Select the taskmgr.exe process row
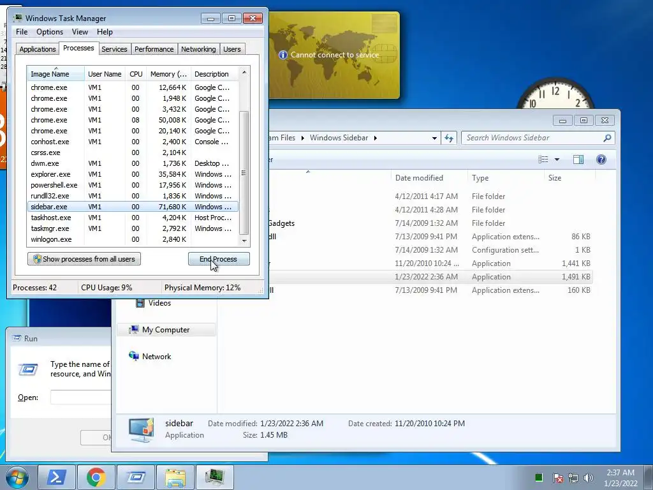The image size is (653, 490). click(133, 228)
